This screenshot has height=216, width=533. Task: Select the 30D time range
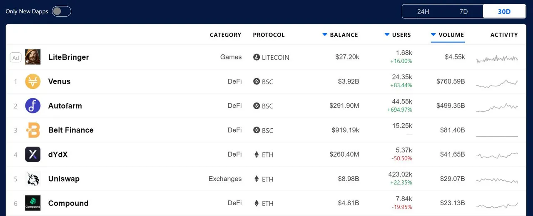(x=504, y=12)
